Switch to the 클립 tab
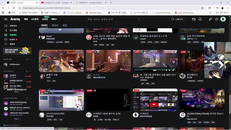This screenshot has width=231, height=130. point(65,25)
